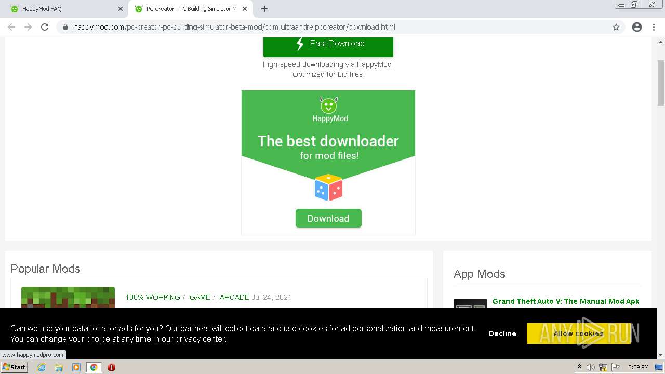Click the vertical scrollbar thumb
This screenshot has width=665, height=374.
pos(661,83)
